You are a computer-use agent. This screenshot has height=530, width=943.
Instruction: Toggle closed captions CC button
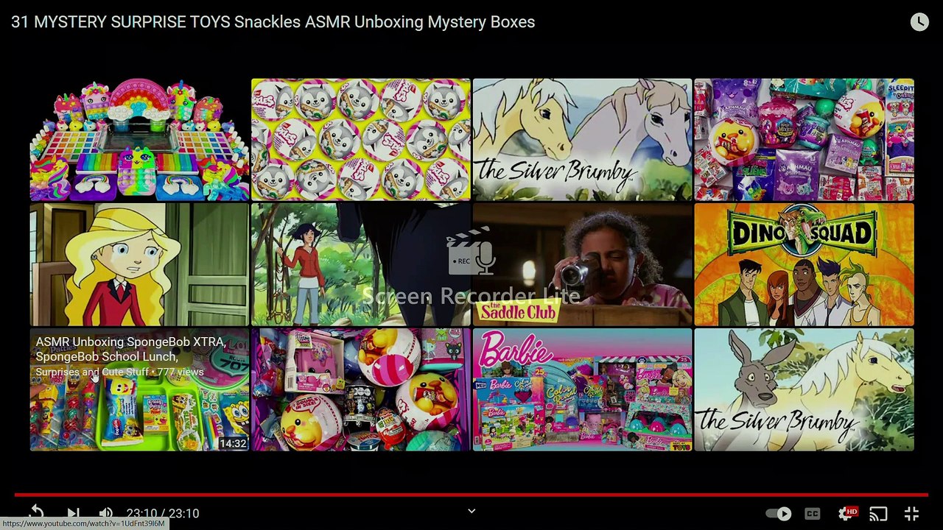click(x=813, y=513)
